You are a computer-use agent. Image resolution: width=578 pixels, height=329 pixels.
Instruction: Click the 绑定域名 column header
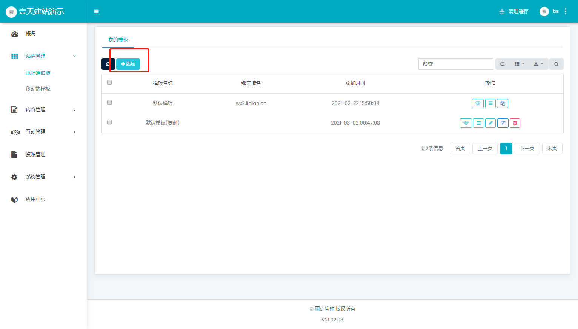251,83
